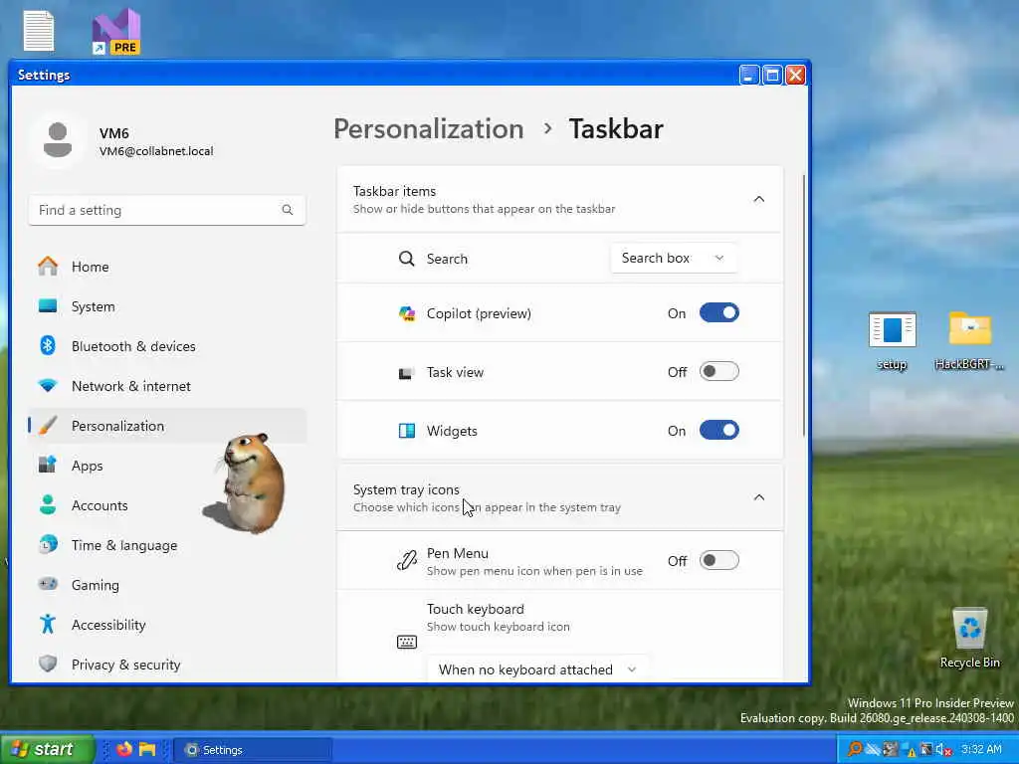Open the Visual Studio Preview desktop shortcut
Image resolution: width=1019 pixels, height=764 pixels.
(x=116, y=31)
